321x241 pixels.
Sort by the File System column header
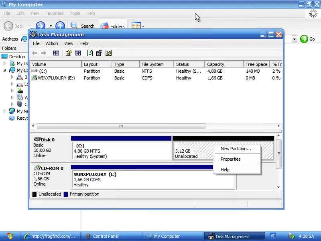[x=156, y=64]
